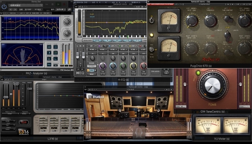The width and height of the screenshot is (252, 144).
Task: Toggle the blue LMF band enable in H-EQ
Action: (x=110, y=46)
